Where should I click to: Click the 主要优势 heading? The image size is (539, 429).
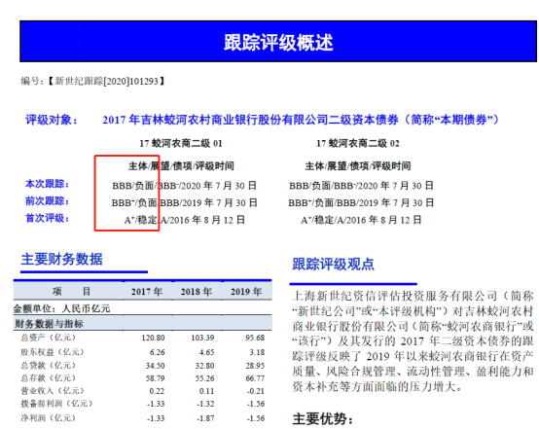pyautogui.click(x=322, y=419)
